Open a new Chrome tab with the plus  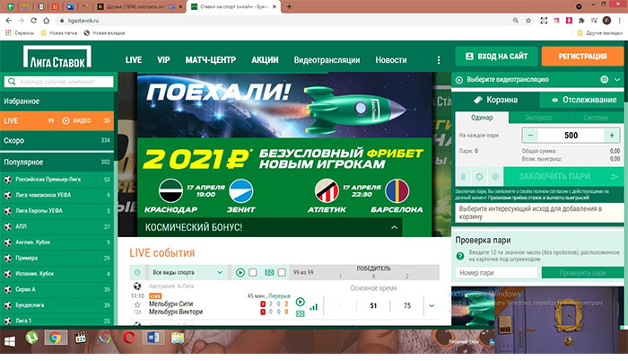coord(289,6)
